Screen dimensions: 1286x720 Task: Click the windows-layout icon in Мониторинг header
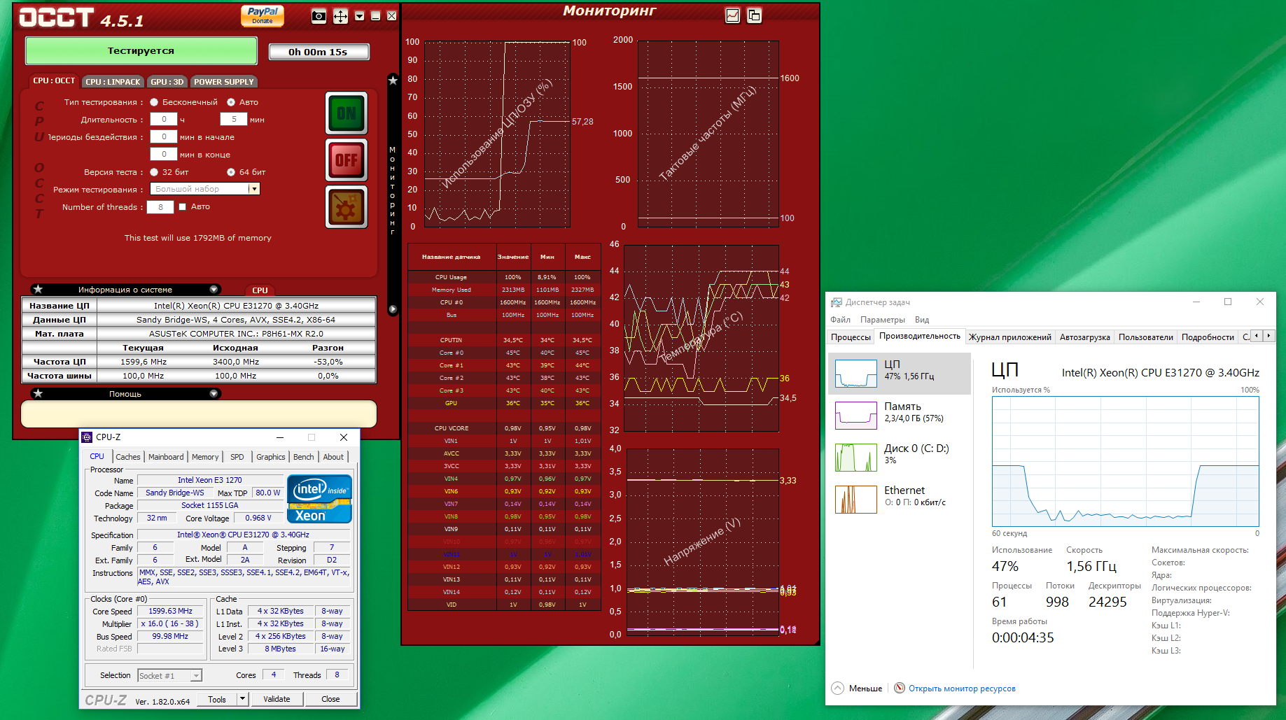pos(754,15)
